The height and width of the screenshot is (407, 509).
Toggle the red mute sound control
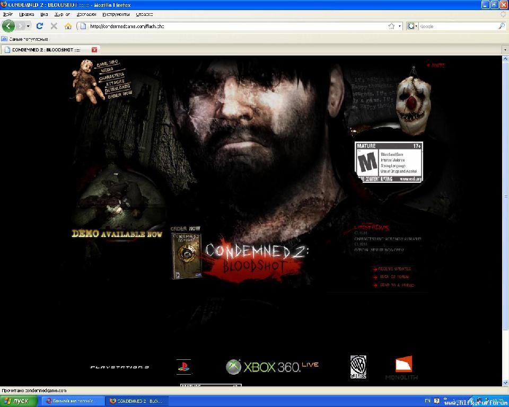tap(436, 65)
